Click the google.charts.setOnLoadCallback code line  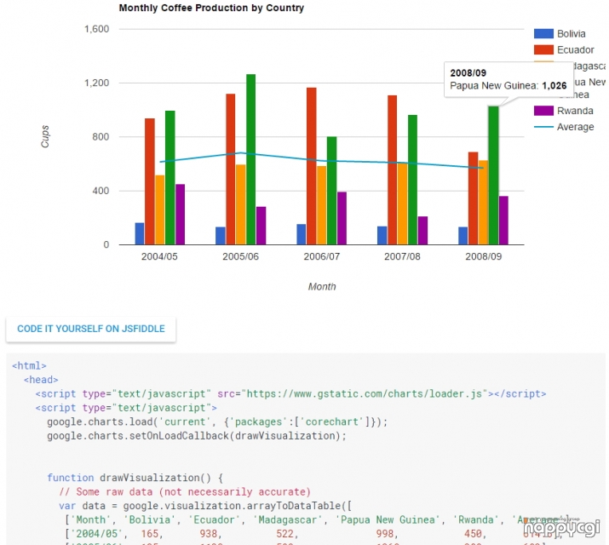coord(197,436)
